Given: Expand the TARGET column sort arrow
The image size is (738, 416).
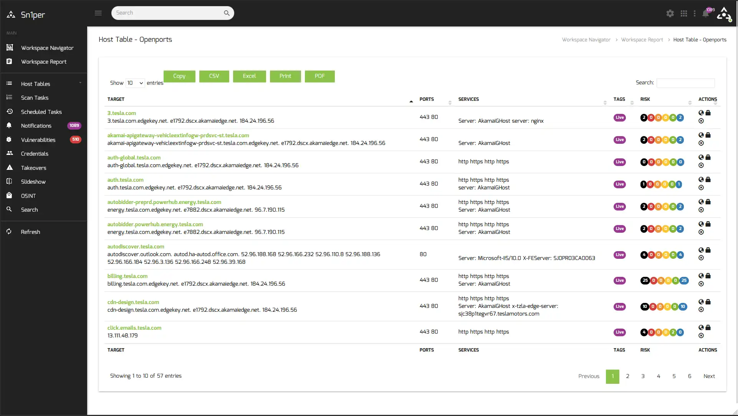Looking at the screenshot, I should (410, 100).
